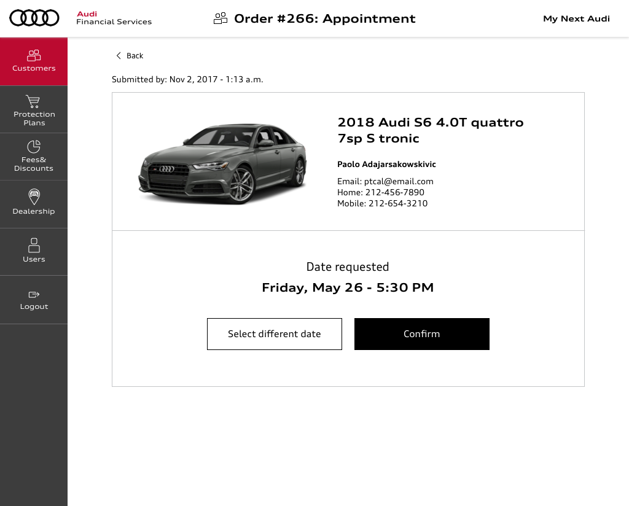
Task: Open Protection Plans cart icon
Action: pyautogui.click(x=33, y=101)
